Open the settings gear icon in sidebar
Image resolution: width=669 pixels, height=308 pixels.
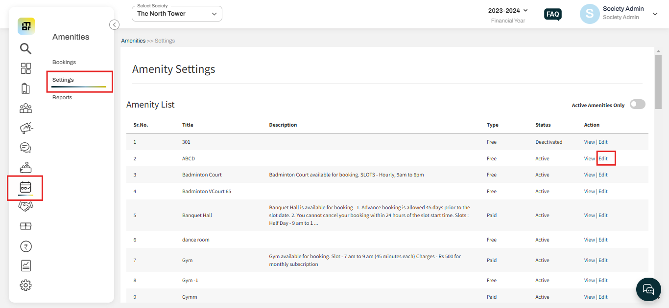[x=25, y=286]
